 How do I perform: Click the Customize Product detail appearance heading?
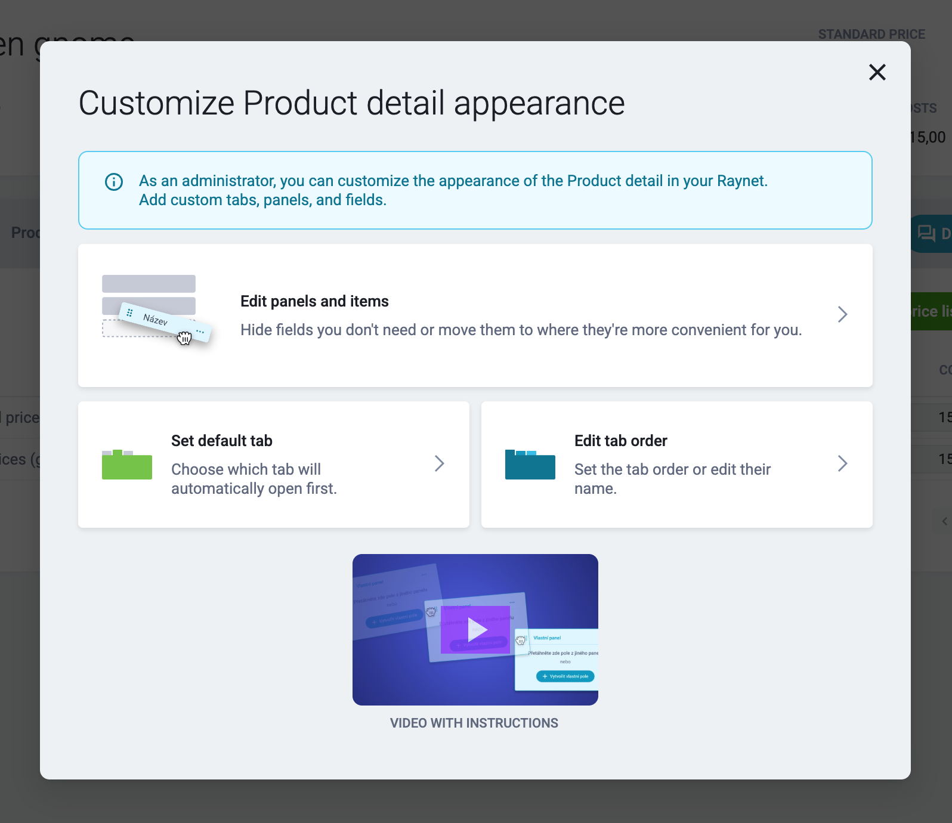tap(352, 103)
